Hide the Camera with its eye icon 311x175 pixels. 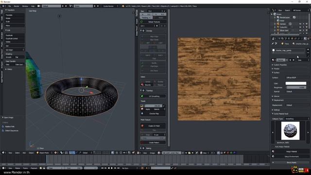pyautogui.click(x=300, y=24)
